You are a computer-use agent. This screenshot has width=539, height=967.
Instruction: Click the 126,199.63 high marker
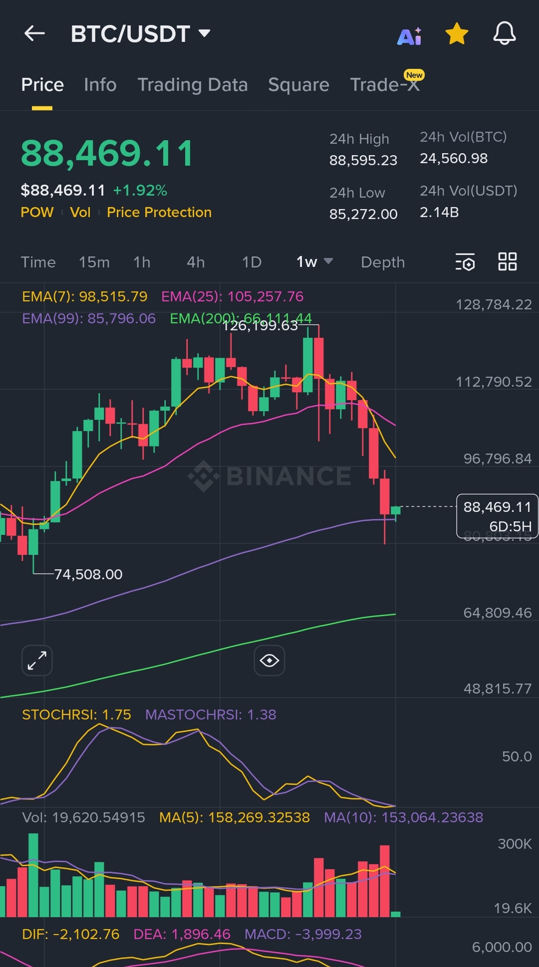click(260, 326)
